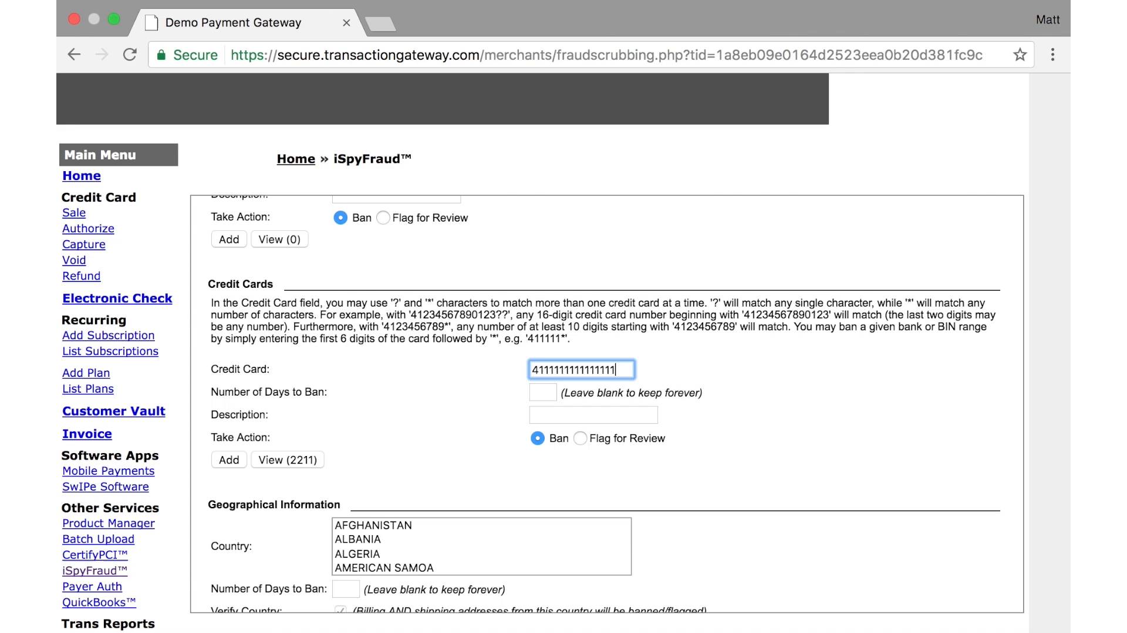Screen dimensions: 1127x633
Task: Select the Ban radio in the Credit Cards section
Action: 537,438
